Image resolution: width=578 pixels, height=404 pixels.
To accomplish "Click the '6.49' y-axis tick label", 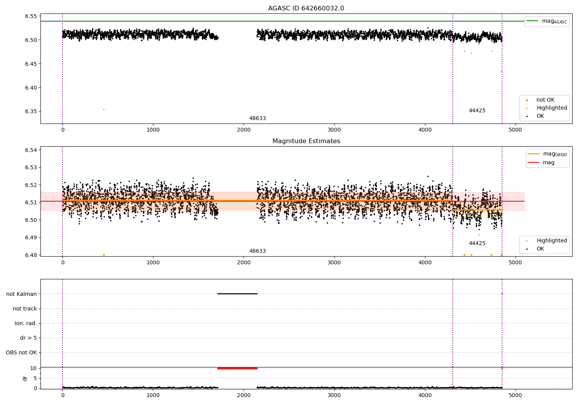I will 31,237.
